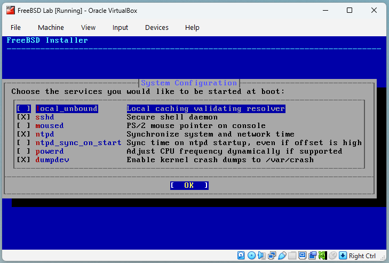This screenshot has width=389, height=263.
Task: Click 'Sync time on ntpd startup' description
Action: pos(244,142)
